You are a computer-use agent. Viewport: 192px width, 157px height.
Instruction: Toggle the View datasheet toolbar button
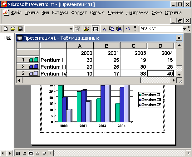coord(96,29)
